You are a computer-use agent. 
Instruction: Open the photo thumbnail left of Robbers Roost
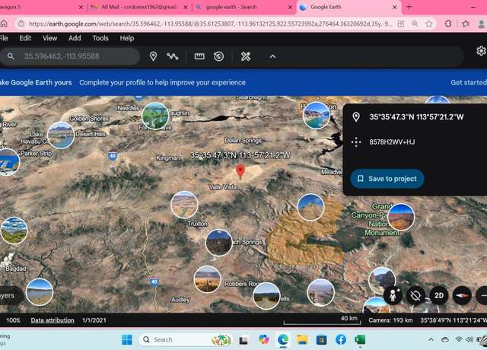point(207,279)
